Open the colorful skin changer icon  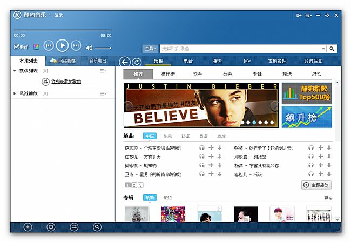(36, 47)
